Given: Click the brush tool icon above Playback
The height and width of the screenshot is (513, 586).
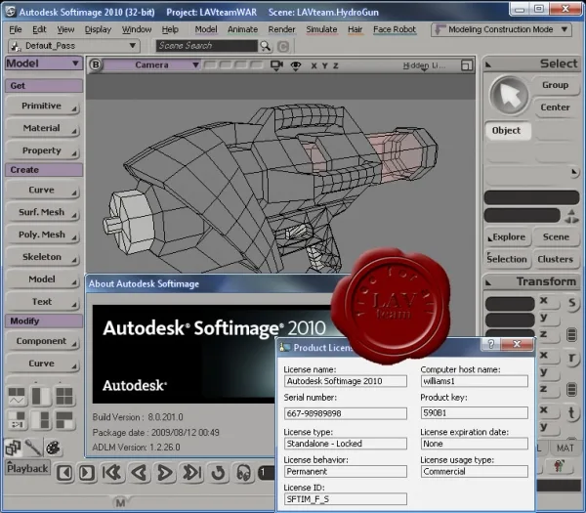Looking at the screenshot, I should (x=33, y=448).
